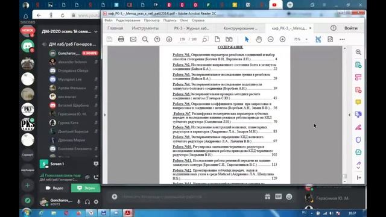
Task: Activate the Hand pan tool
Action: click(259, 39)
